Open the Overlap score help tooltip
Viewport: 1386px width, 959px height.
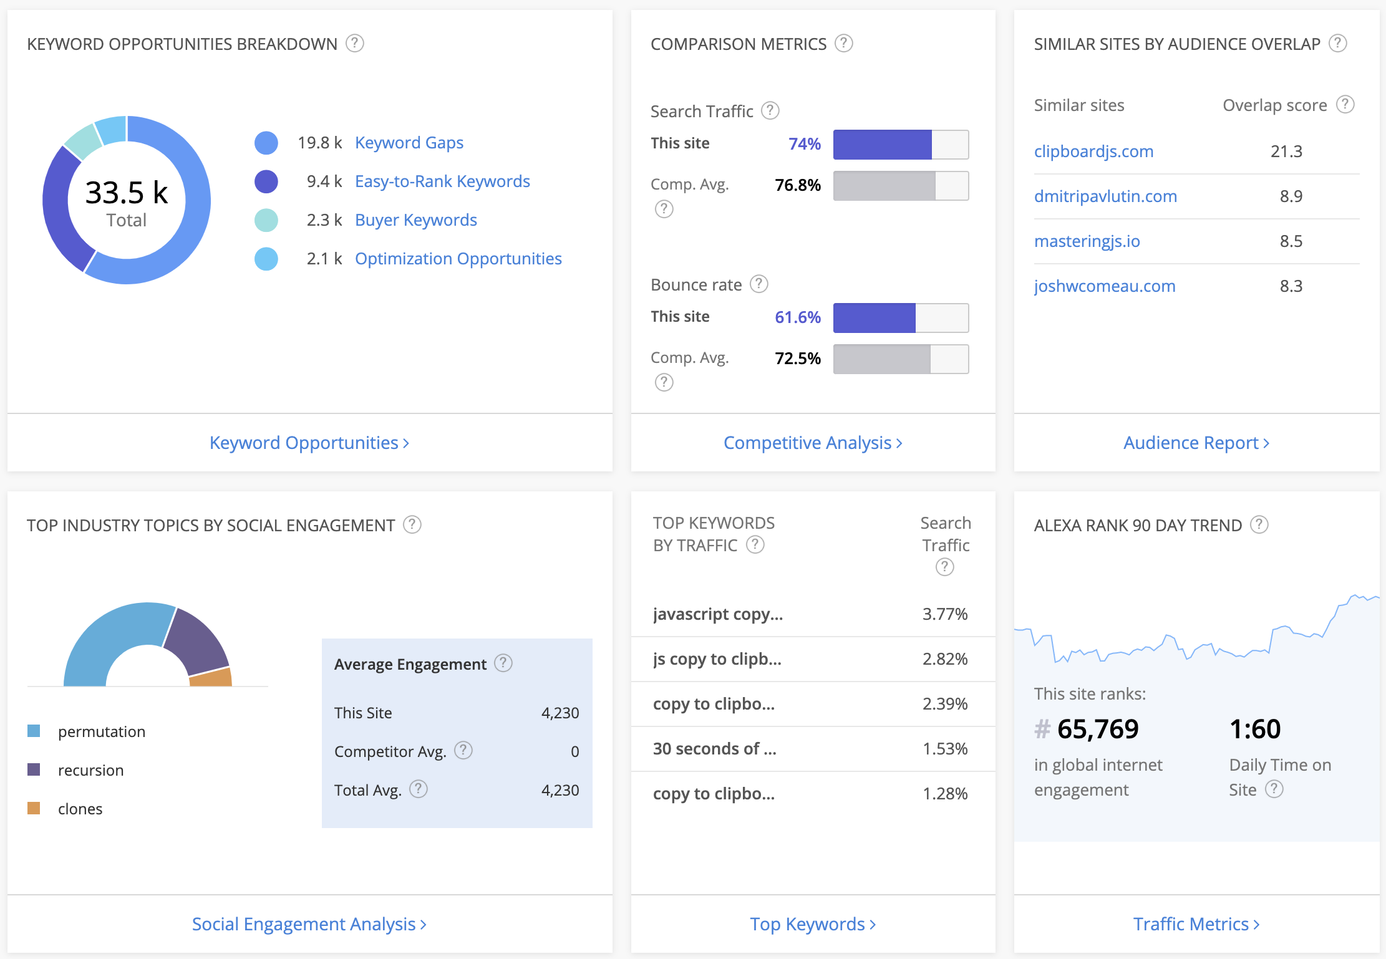(1346, 105)
